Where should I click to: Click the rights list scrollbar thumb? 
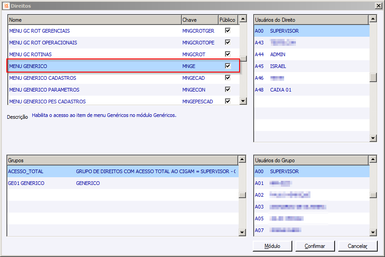tap(243, 59)
